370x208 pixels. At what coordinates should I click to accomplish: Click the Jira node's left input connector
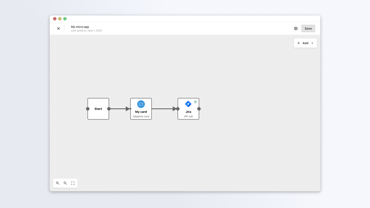pos(178,109)
